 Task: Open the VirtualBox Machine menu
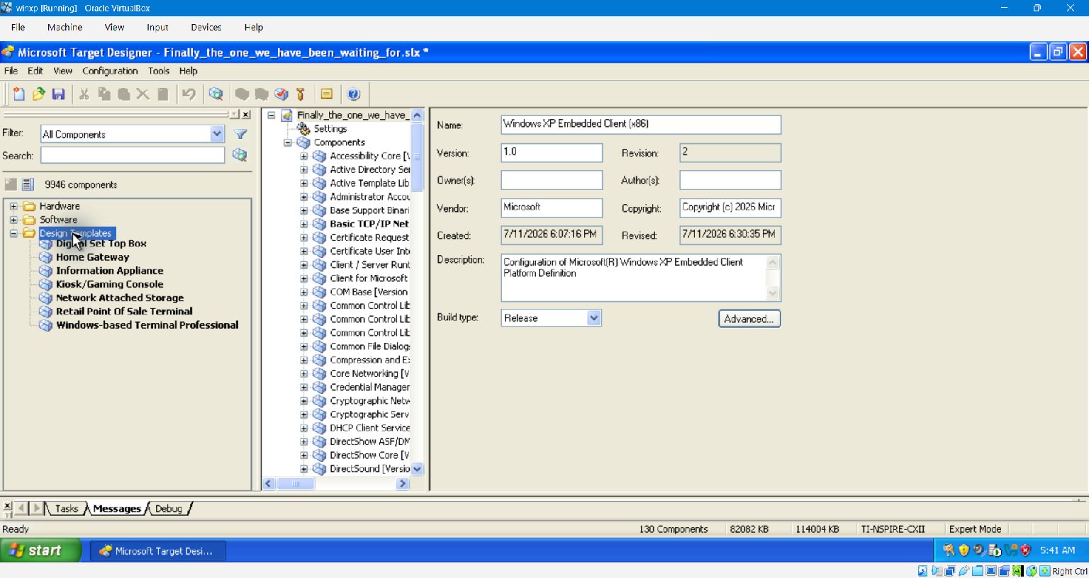tap(65, 27)
